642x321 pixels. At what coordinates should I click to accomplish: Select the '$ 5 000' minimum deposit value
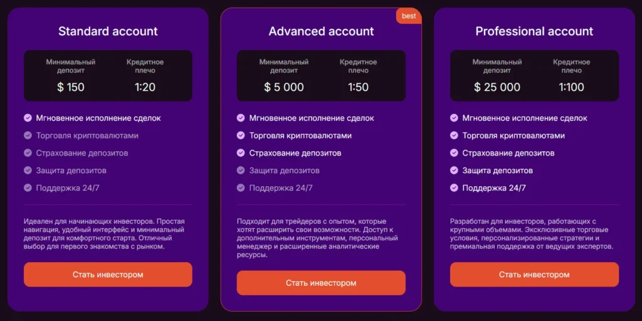(284, 87)
